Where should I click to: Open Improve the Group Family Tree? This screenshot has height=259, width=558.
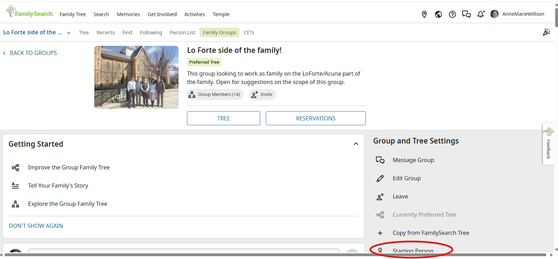[x=69, y=168]
